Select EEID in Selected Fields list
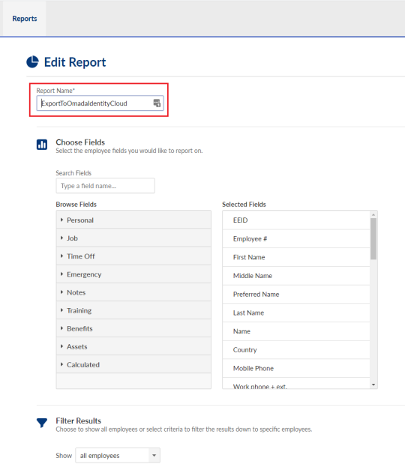 [x=296, y=220]
